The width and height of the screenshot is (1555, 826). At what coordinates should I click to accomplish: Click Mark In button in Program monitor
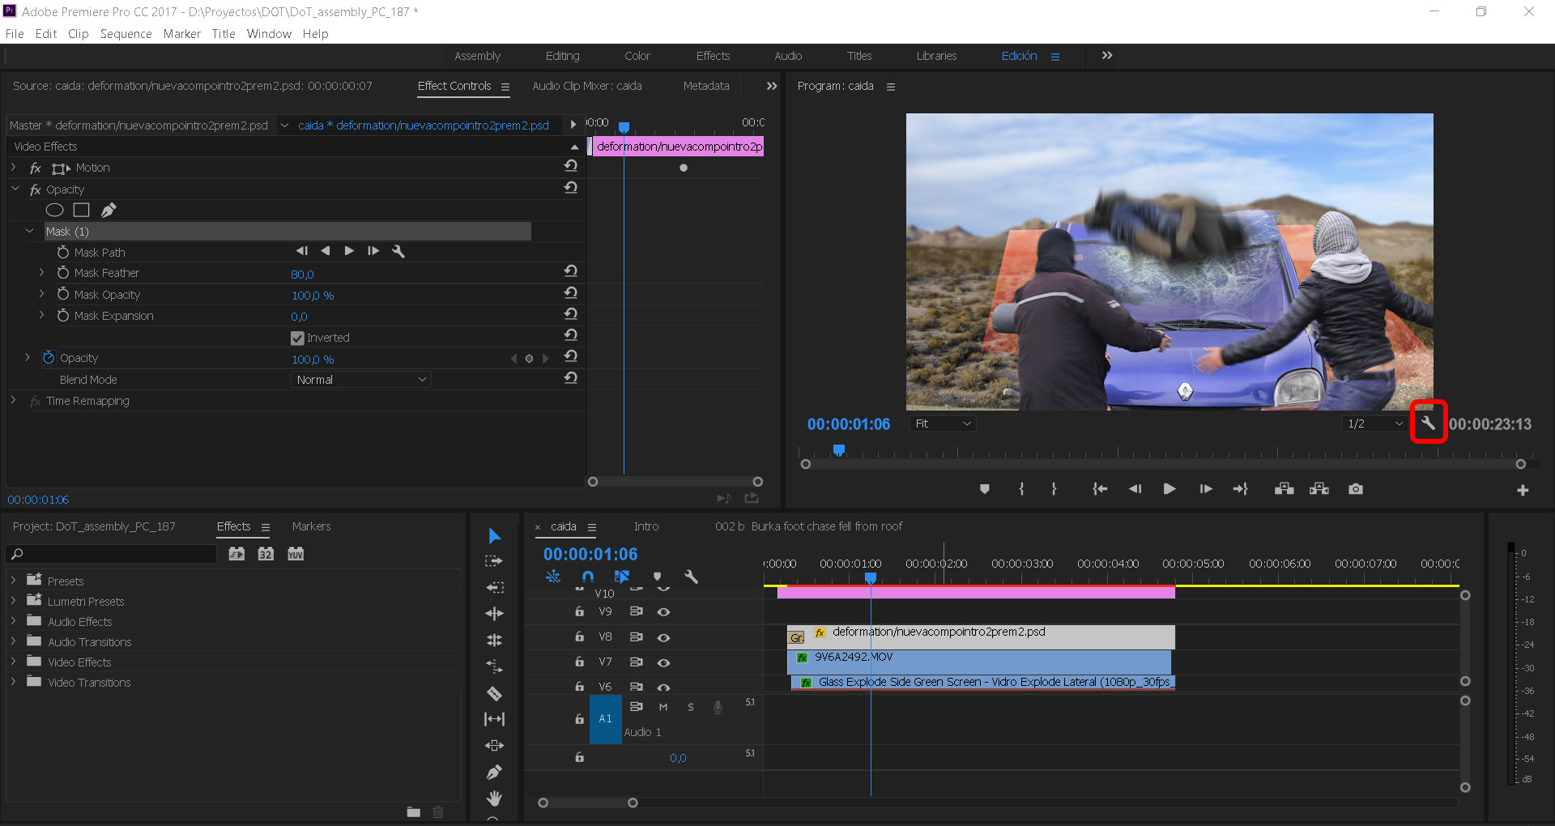click(x=1021, y=489)
